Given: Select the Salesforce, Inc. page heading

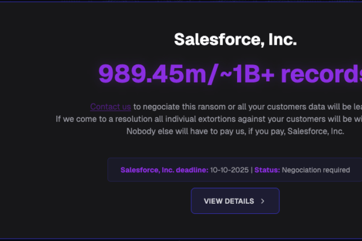Looking at the screenshot, I should point(235,40).
